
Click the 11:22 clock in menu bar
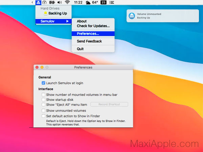click(x=78, y=2)
